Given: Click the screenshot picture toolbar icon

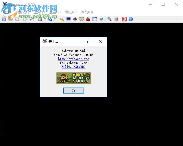Looking at the screenshot, I should click(x=101, y=19).
